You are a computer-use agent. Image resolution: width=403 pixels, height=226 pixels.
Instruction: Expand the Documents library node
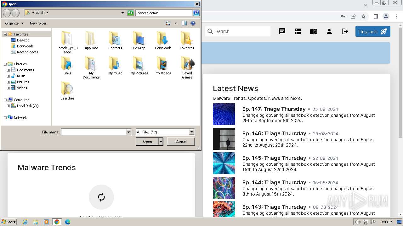[8, 70]
